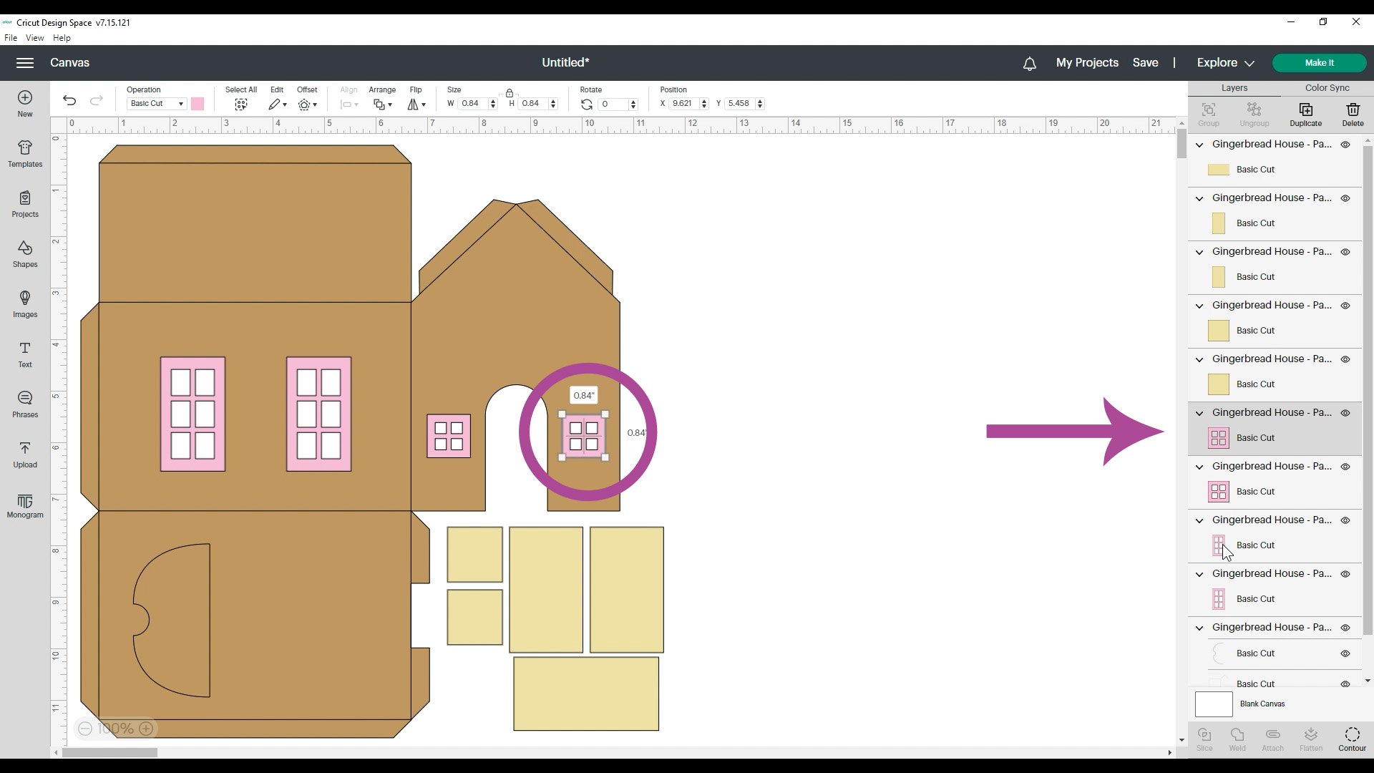Screen dimensions: 1374x773
Task: Click the Rotate icon
Action: click(587, 104)
